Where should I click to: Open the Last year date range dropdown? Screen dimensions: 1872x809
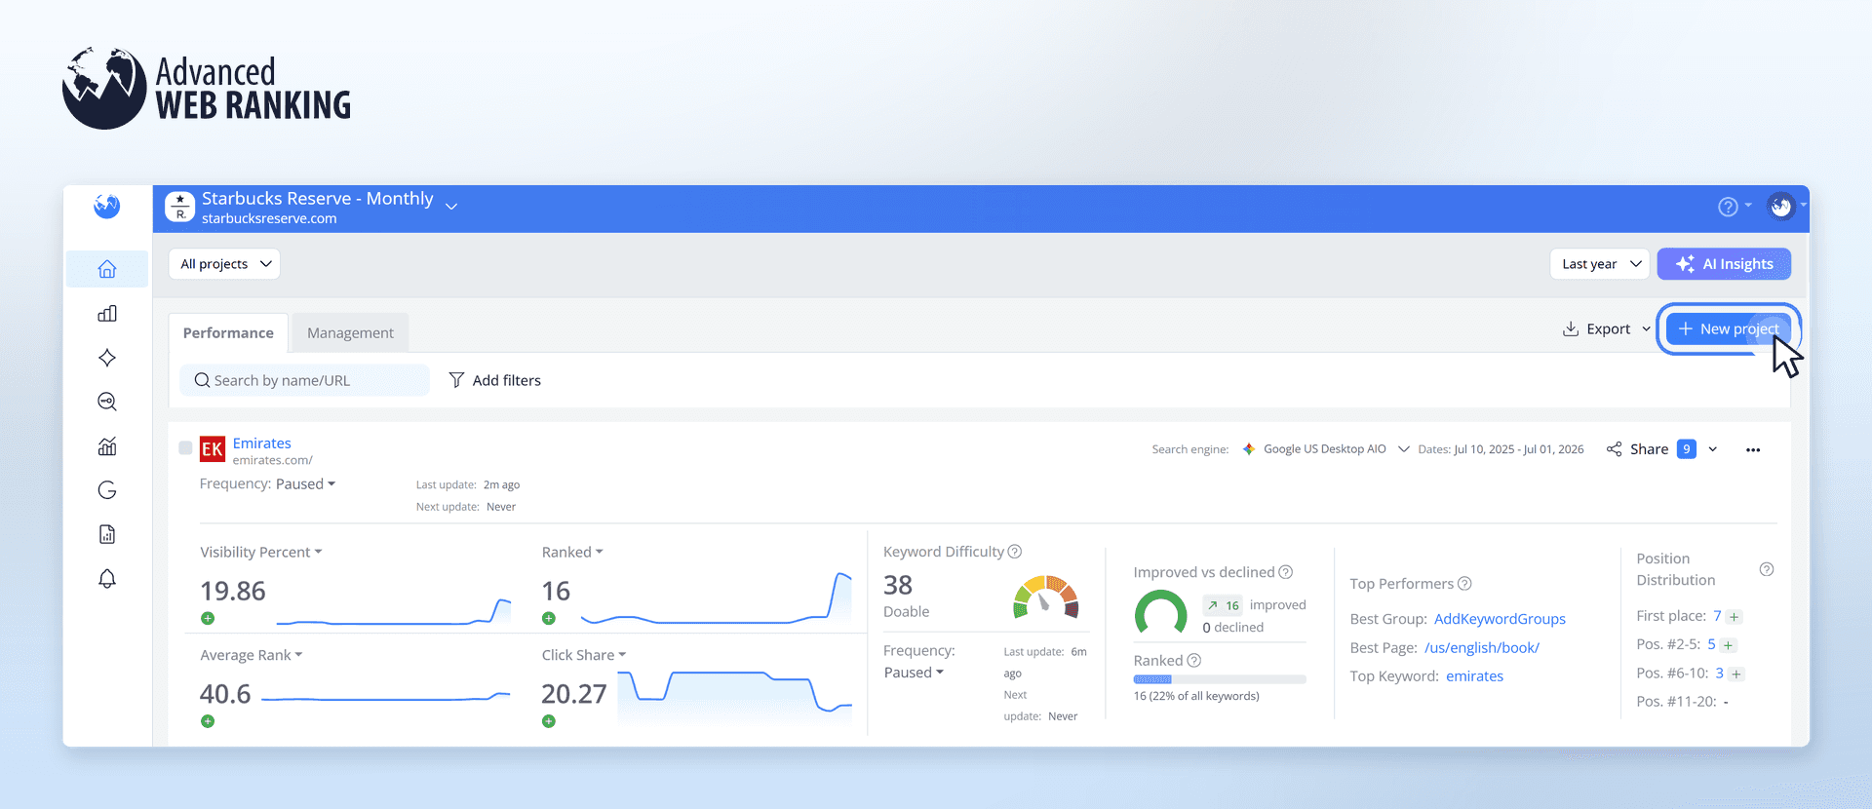[1600, 264]
